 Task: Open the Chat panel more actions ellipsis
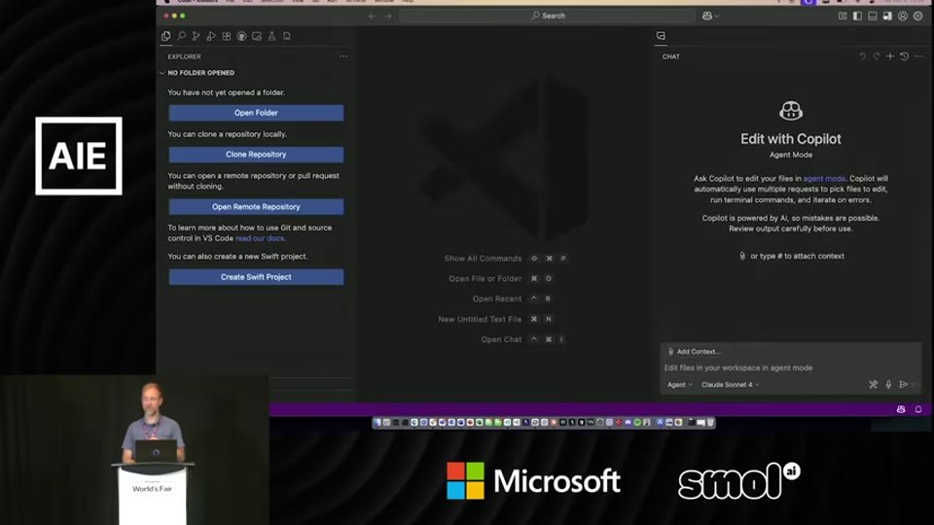[918, 56]
